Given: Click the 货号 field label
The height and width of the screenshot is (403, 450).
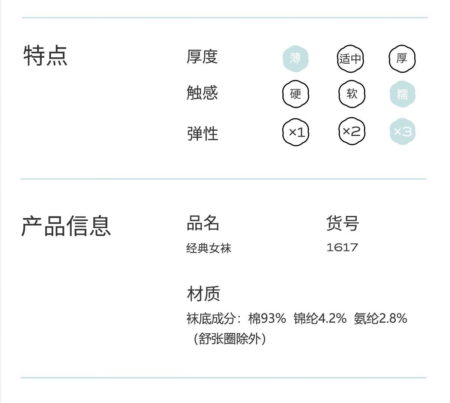Looking at the screenshot, I should [x=343, y=224].
